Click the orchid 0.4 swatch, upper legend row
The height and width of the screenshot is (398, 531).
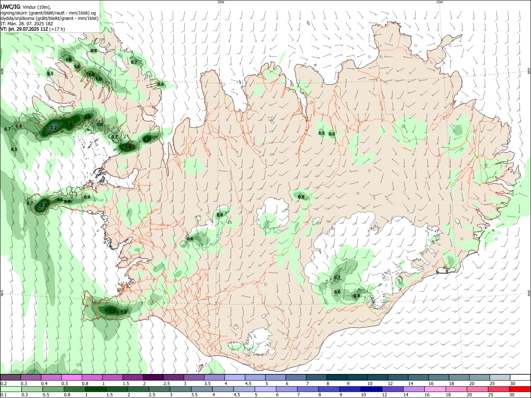point(51,377)
